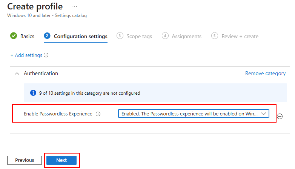The width and height of the screenshot is (295, 169).
Task: Click the Remove category link
Action: pyautogui.click(x=265, y=74)
